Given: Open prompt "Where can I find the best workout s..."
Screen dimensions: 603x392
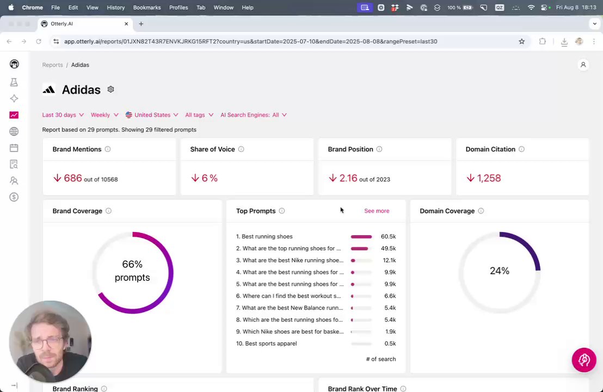Looking at the screenshot, I should (288, 296).
